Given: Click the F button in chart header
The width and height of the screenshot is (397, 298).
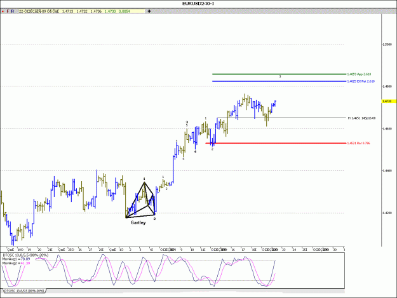Looking at the screenshot, I should click(x=8, y=11).
